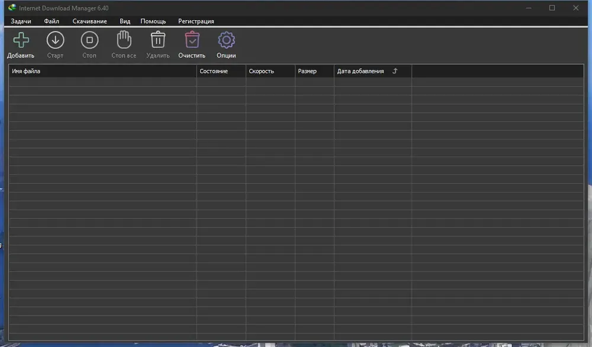Screen dimensions: 592x347
Task: Click the sort arrow in Дата добавления
Action: tap(395, 71)
